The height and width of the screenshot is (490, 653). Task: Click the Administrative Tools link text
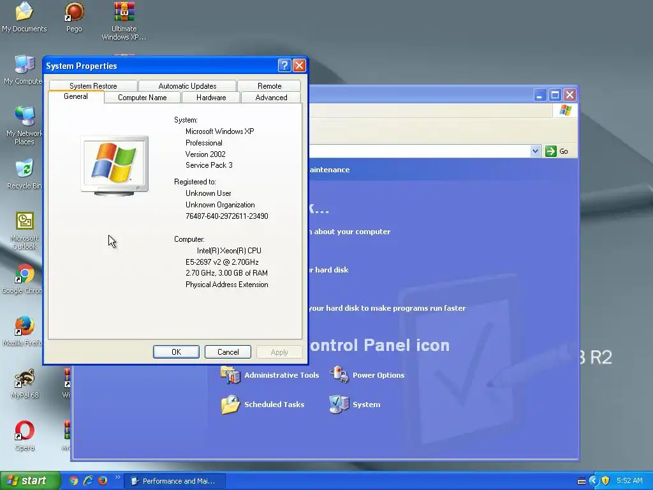click(x=281, y=375)
